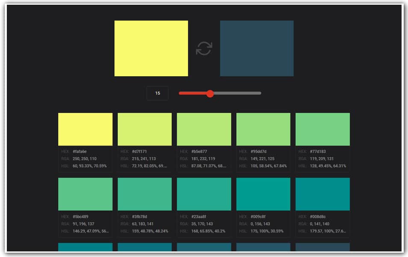The width and height of the screenshot is (408, 257).
Task: Click the #3fb78d palette swatch
Action: (x=145, y=194)
